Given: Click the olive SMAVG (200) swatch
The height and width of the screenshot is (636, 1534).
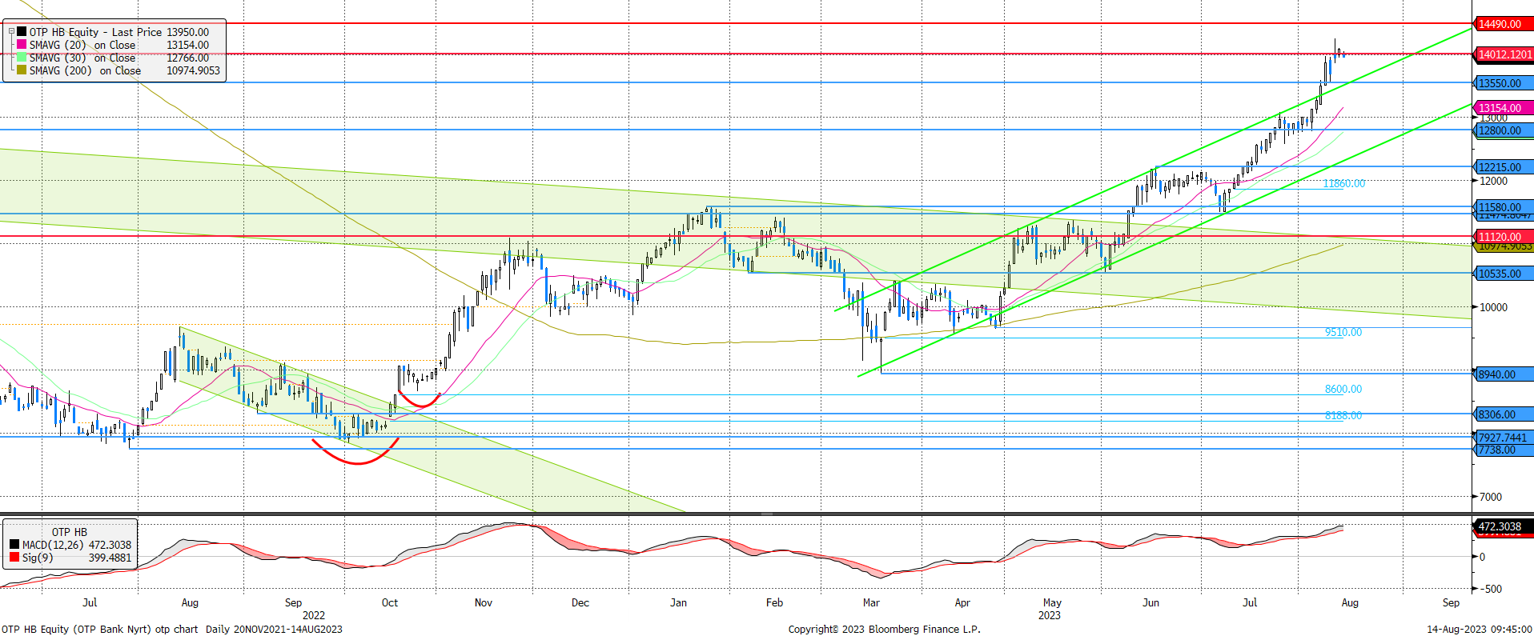Looking at the screenshot, I should [x=22, y=70].
